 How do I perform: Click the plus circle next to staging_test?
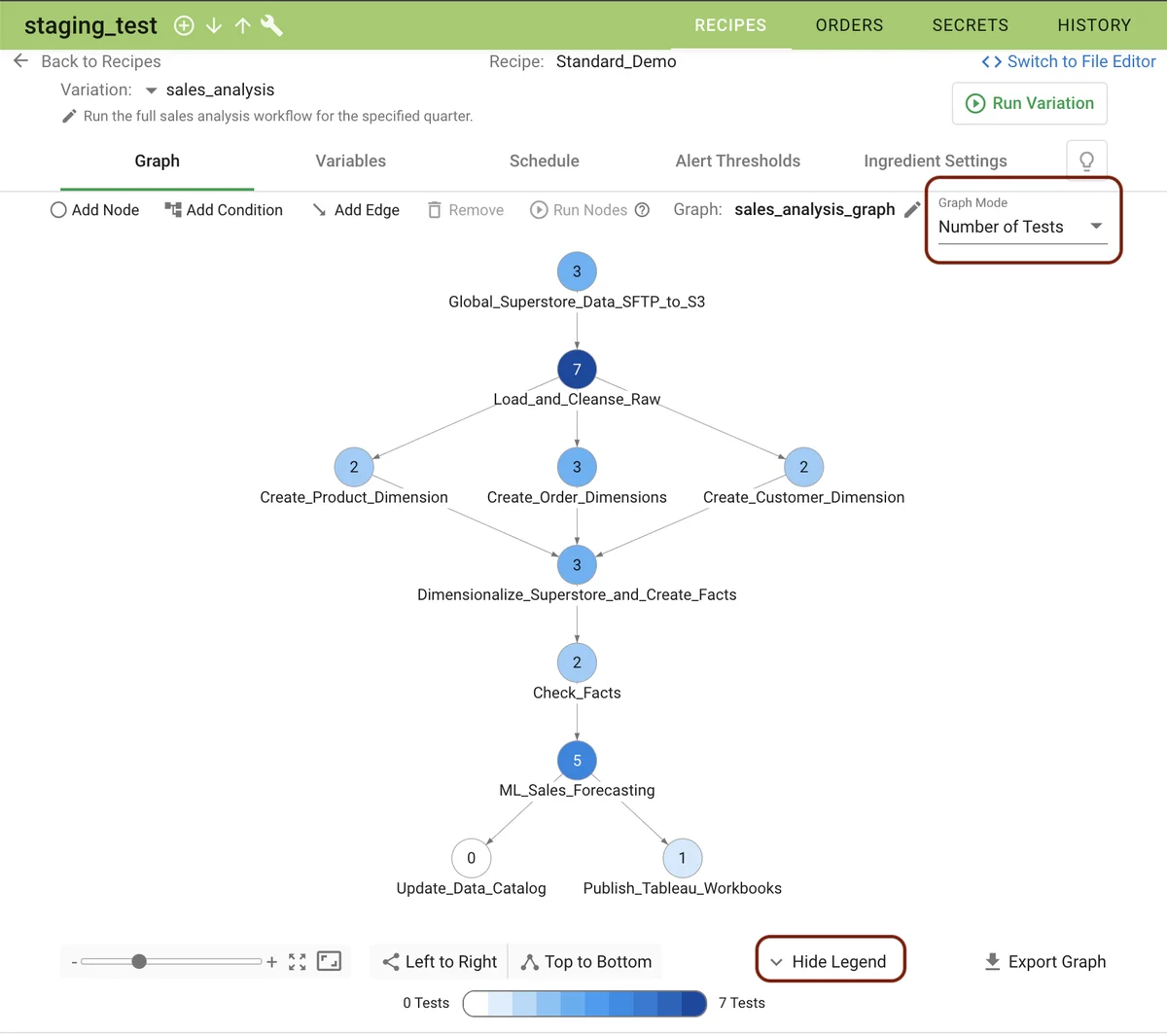pyautogui.click(x=184, y=25)
